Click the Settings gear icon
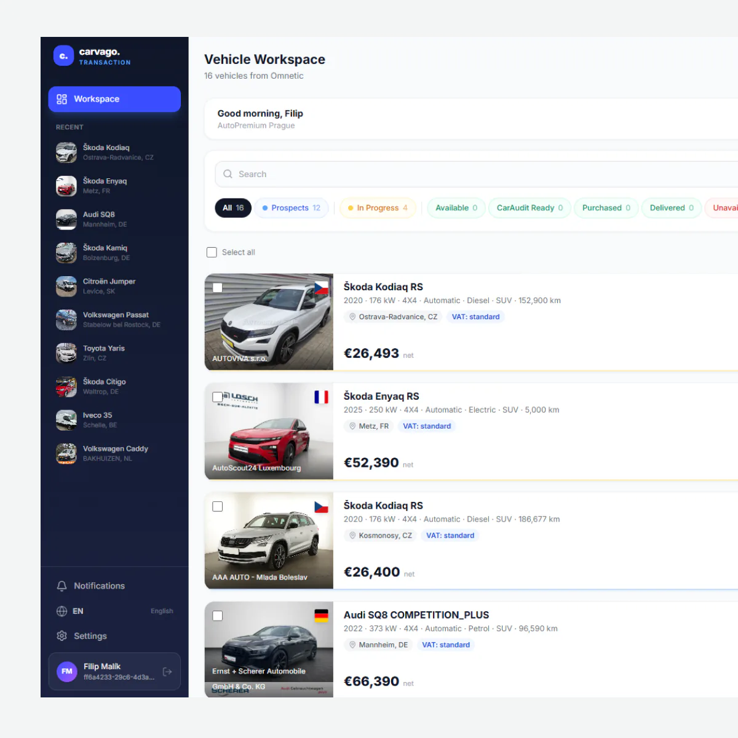The image size is (738, 738). (61, 636)
